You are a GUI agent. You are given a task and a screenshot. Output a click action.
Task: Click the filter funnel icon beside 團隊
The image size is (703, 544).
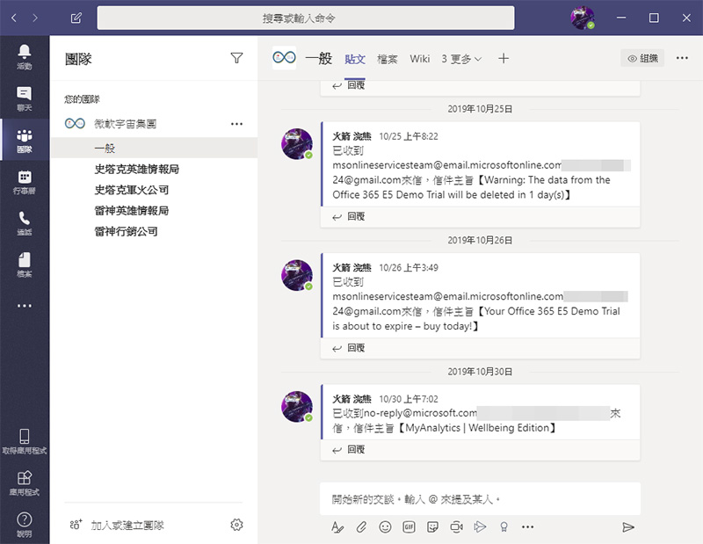coord(236,58)
